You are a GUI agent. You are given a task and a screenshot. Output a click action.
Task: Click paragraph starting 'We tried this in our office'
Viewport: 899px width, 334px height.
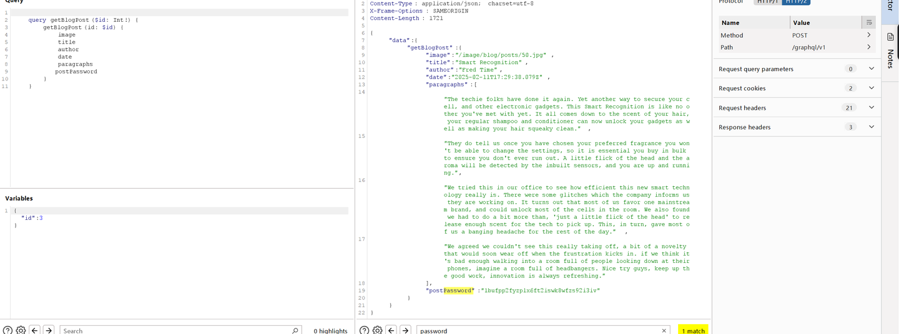(x=567, y=209)
